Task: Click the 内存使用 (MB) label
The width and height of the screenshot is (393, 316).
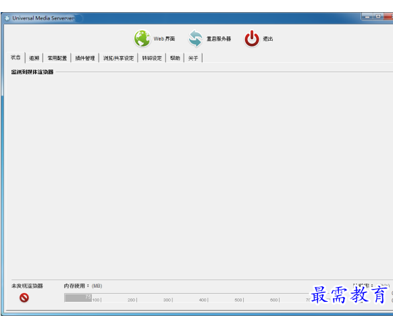Action: 83,286
